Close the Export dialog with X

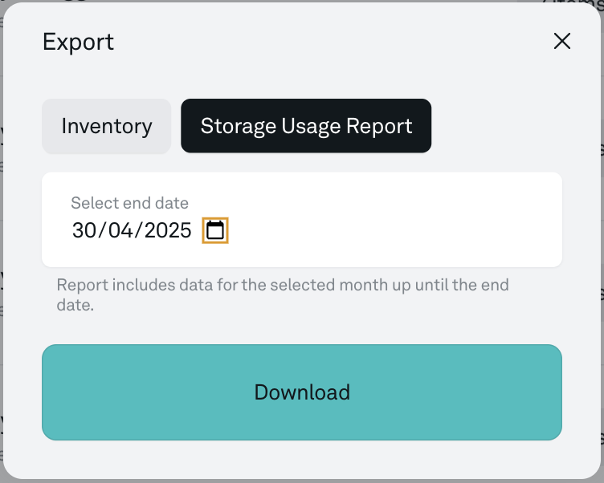[562, 41]
